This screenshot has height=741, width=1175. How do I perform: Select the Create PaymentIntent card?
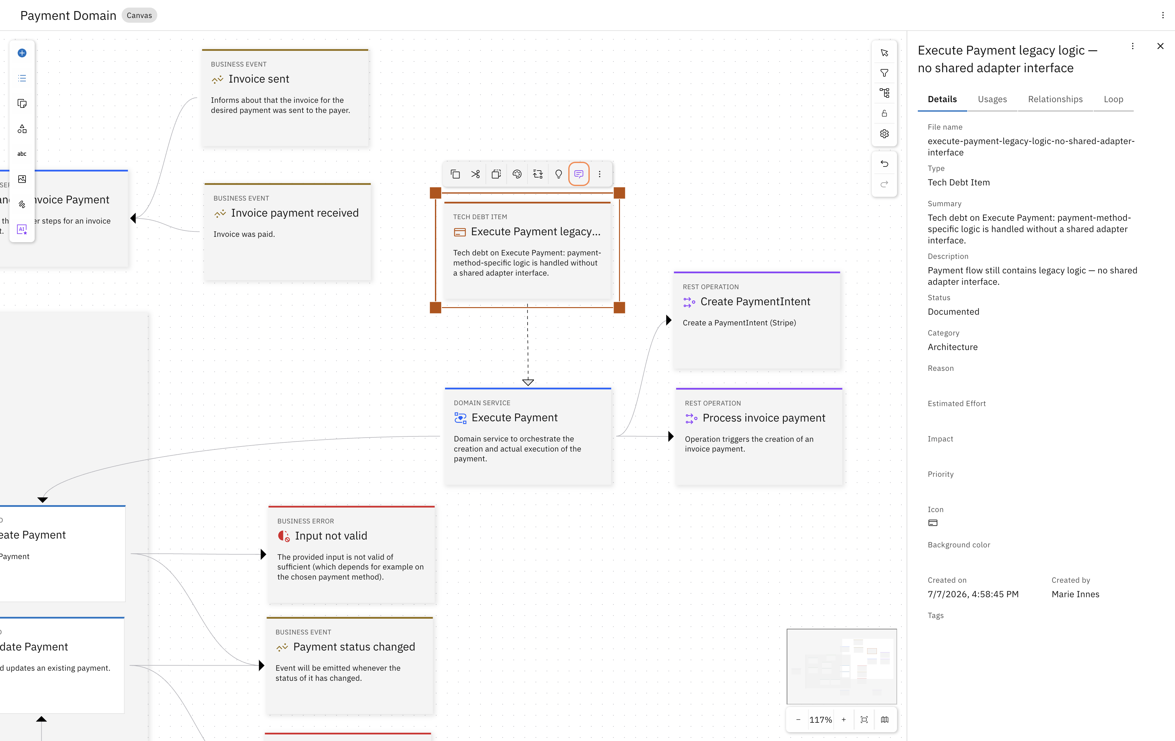(757, 320)
